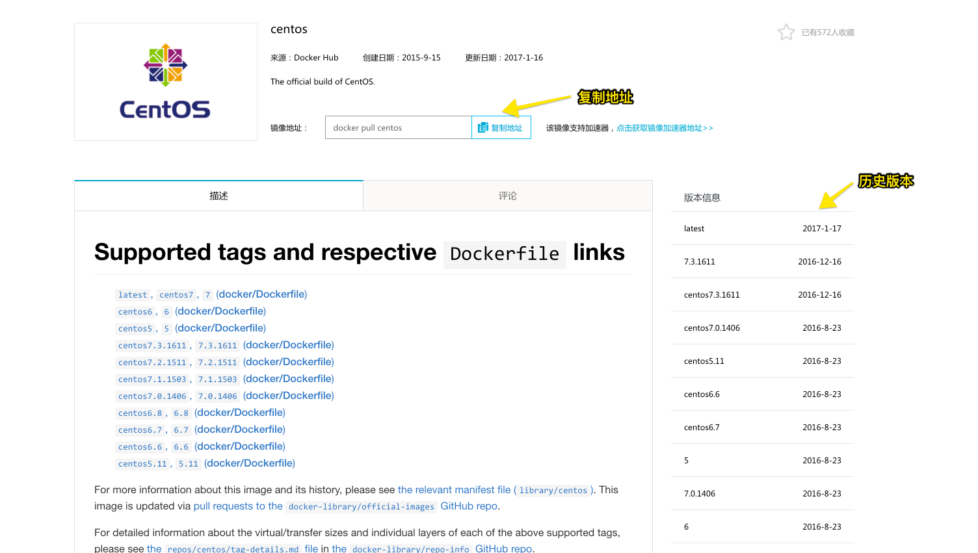Open the centos6.8 tag link
This screenshot has height=553, width=978.
tap(140, 413)
